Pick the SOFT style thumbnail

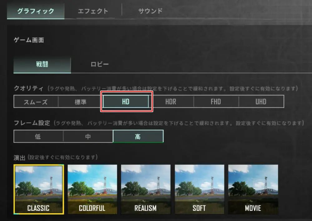click(199, 189)
